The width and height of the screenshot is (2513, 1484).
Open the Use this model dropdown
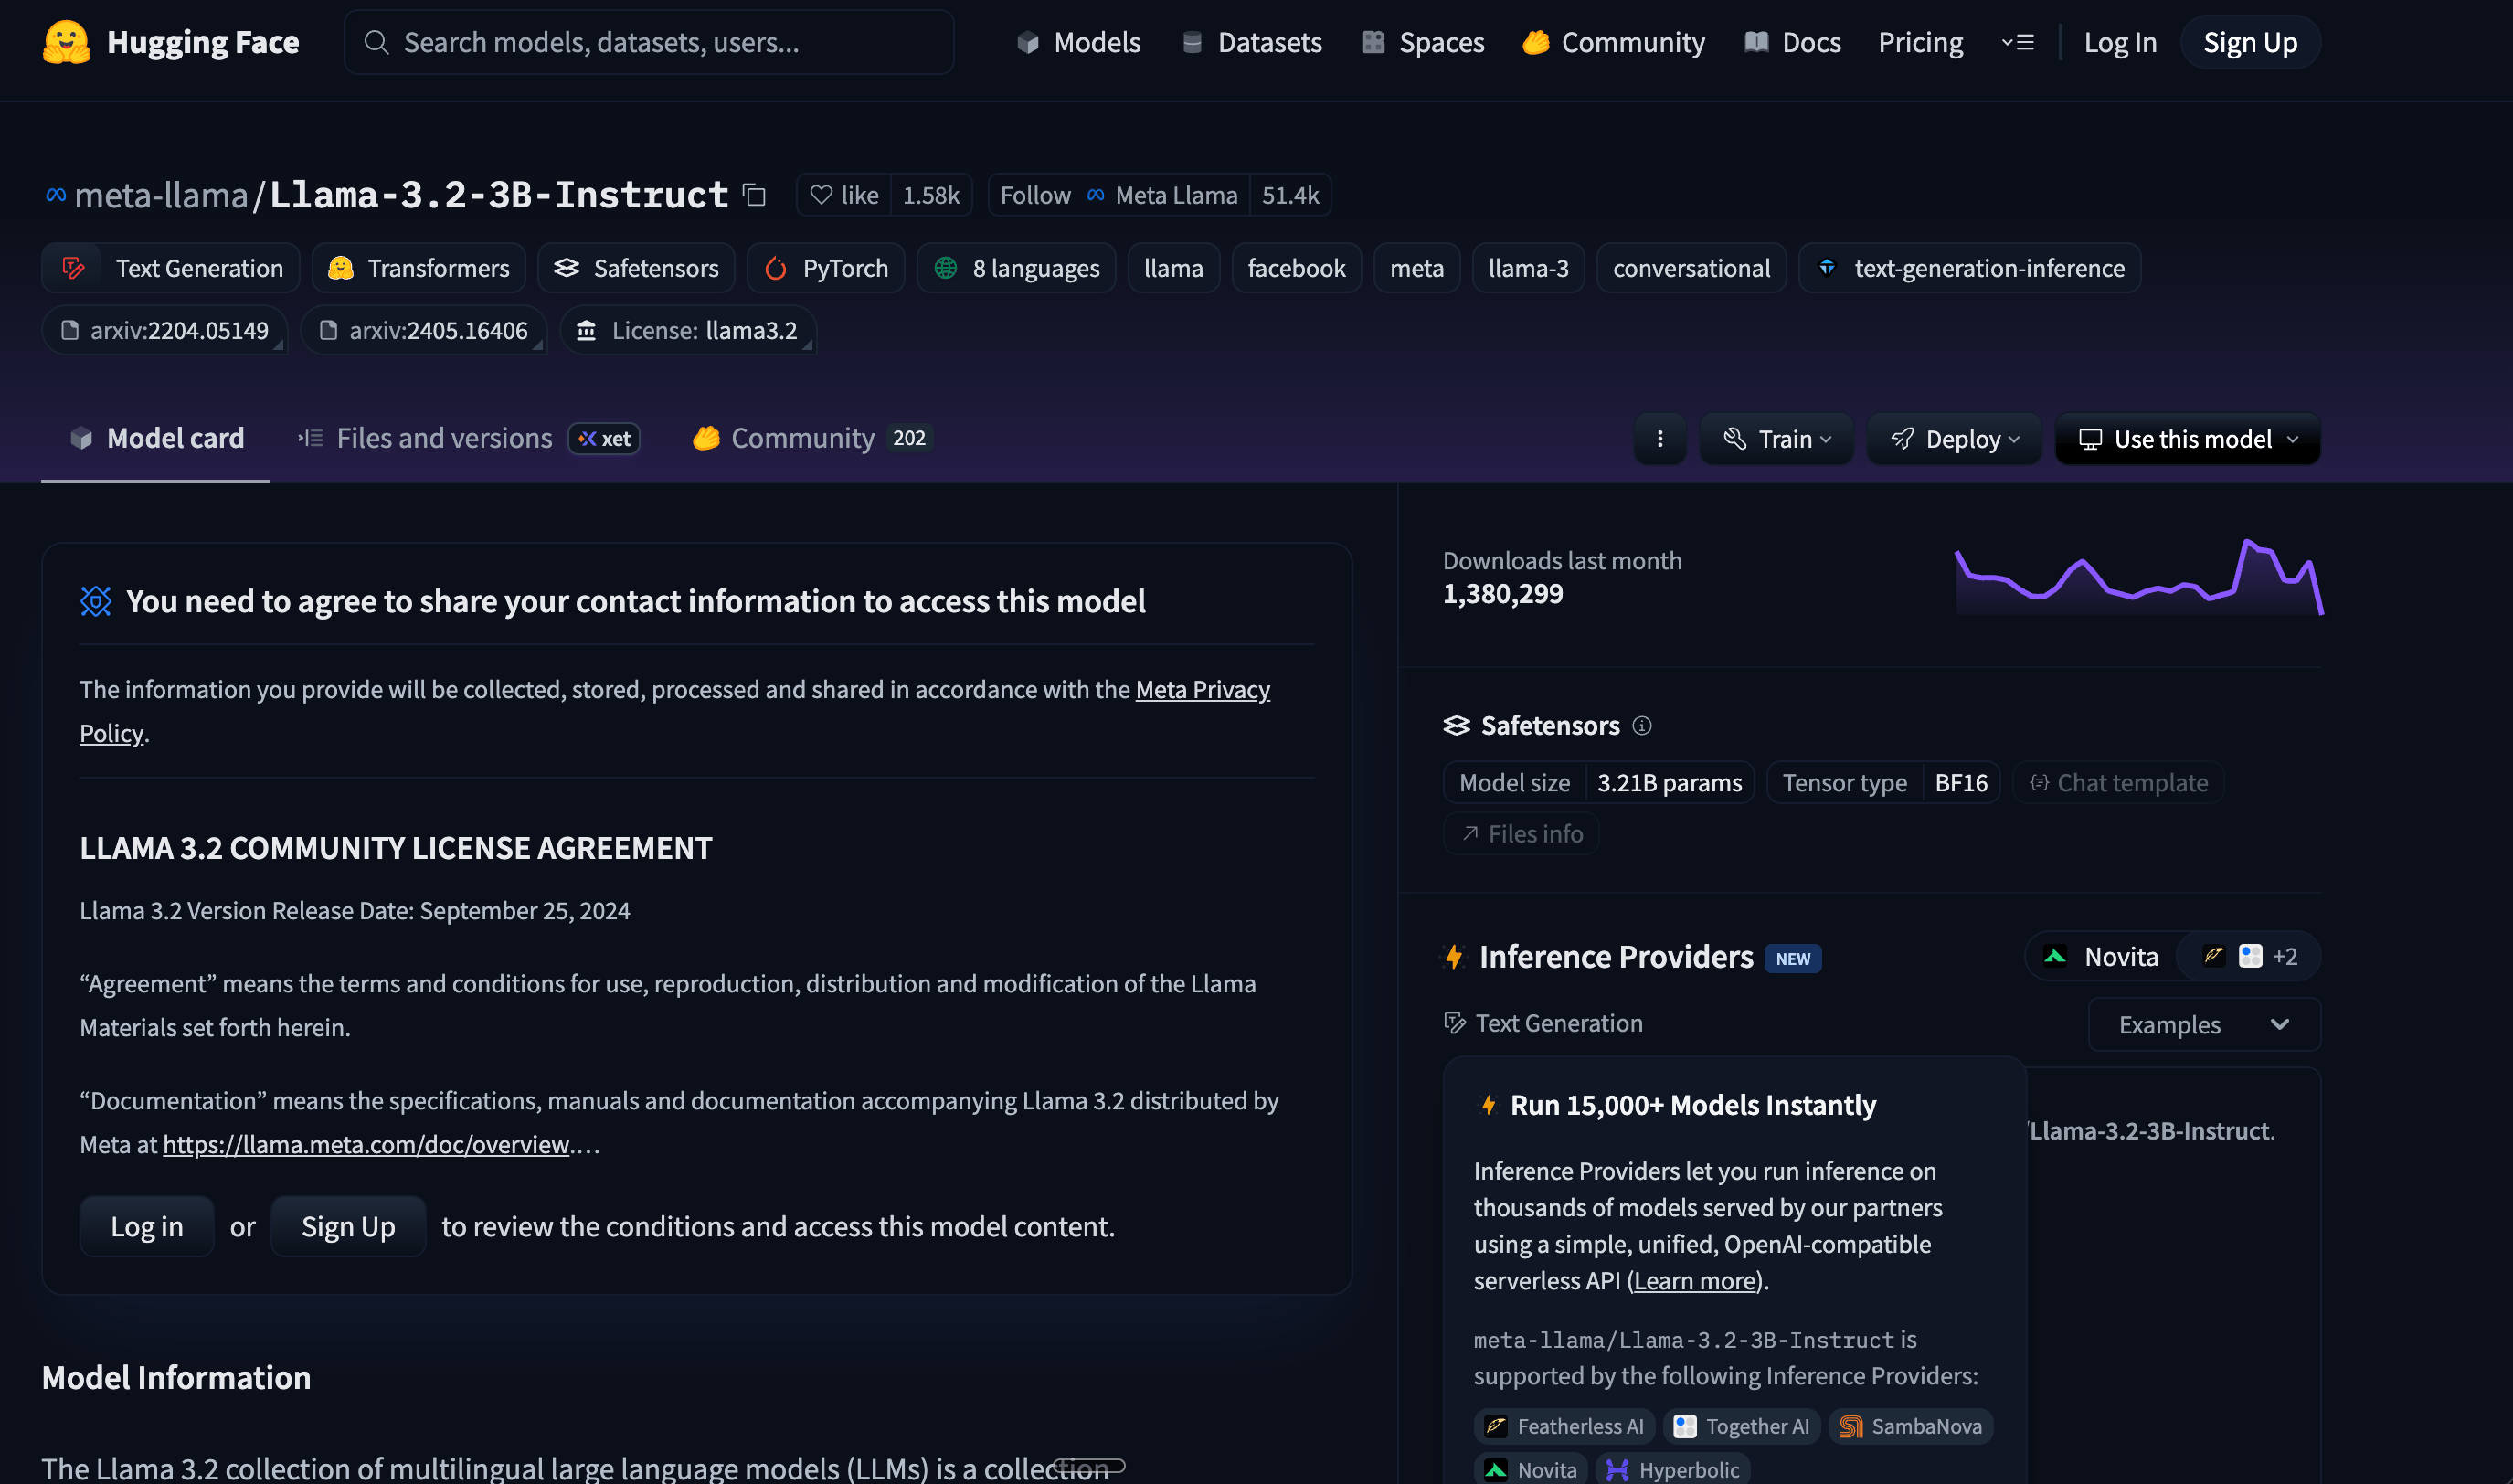coord(2188,439)
